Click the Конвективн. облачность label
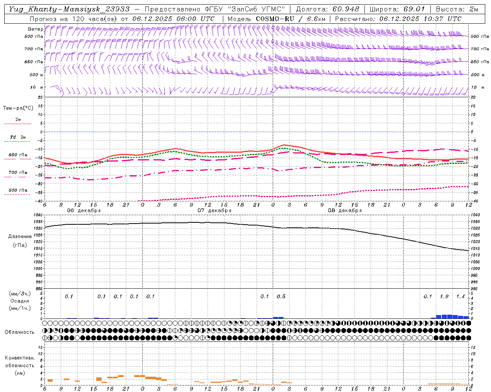The image size is (491, 392). pyautogui.click(x=20, y=362)
